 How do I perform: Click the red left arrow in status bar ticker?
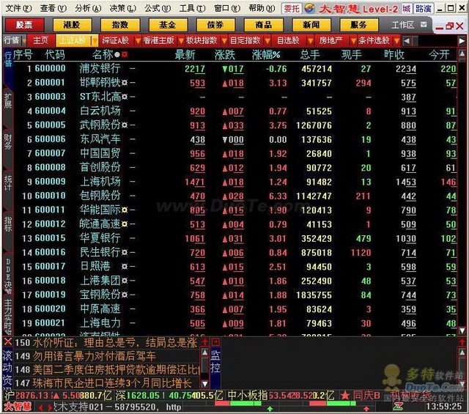coord(41,407)
